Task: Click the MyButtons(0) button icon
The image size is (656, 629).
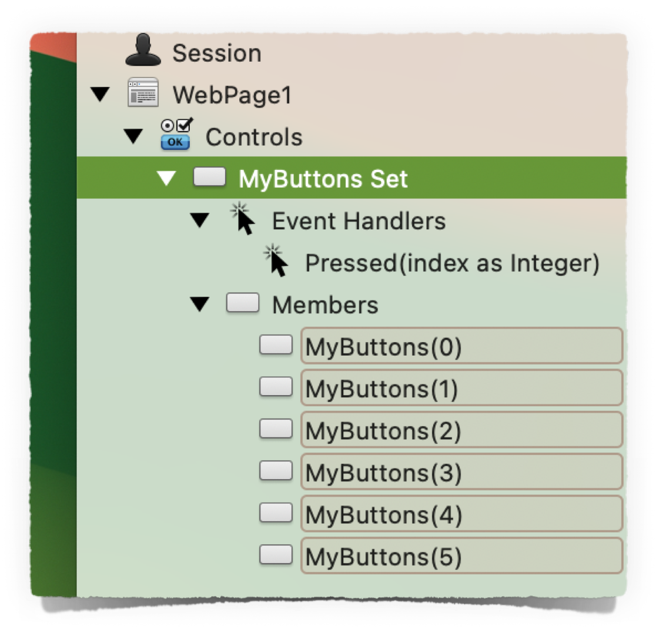Action: (x=276, y=346)
